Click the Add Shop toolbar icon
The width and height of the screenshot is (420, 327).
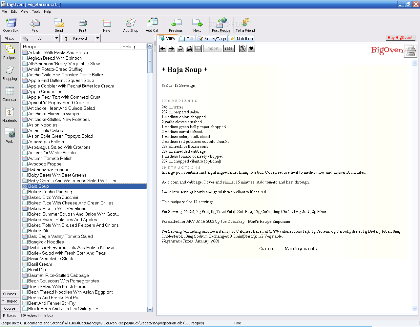[131, 25]
